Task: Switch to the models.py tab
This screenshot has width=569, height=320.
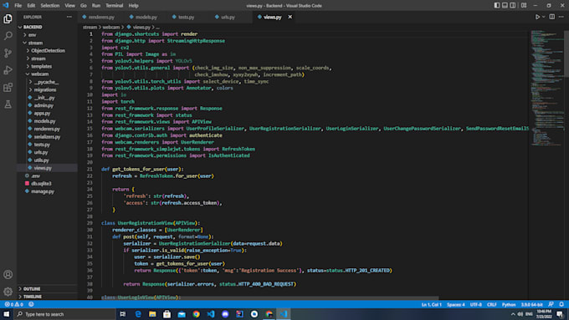Action: (x=146, y=17)
